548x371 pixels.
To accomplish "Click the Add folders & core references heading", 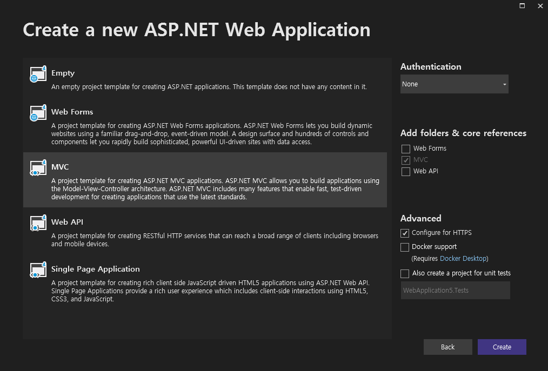I will 464,133.
